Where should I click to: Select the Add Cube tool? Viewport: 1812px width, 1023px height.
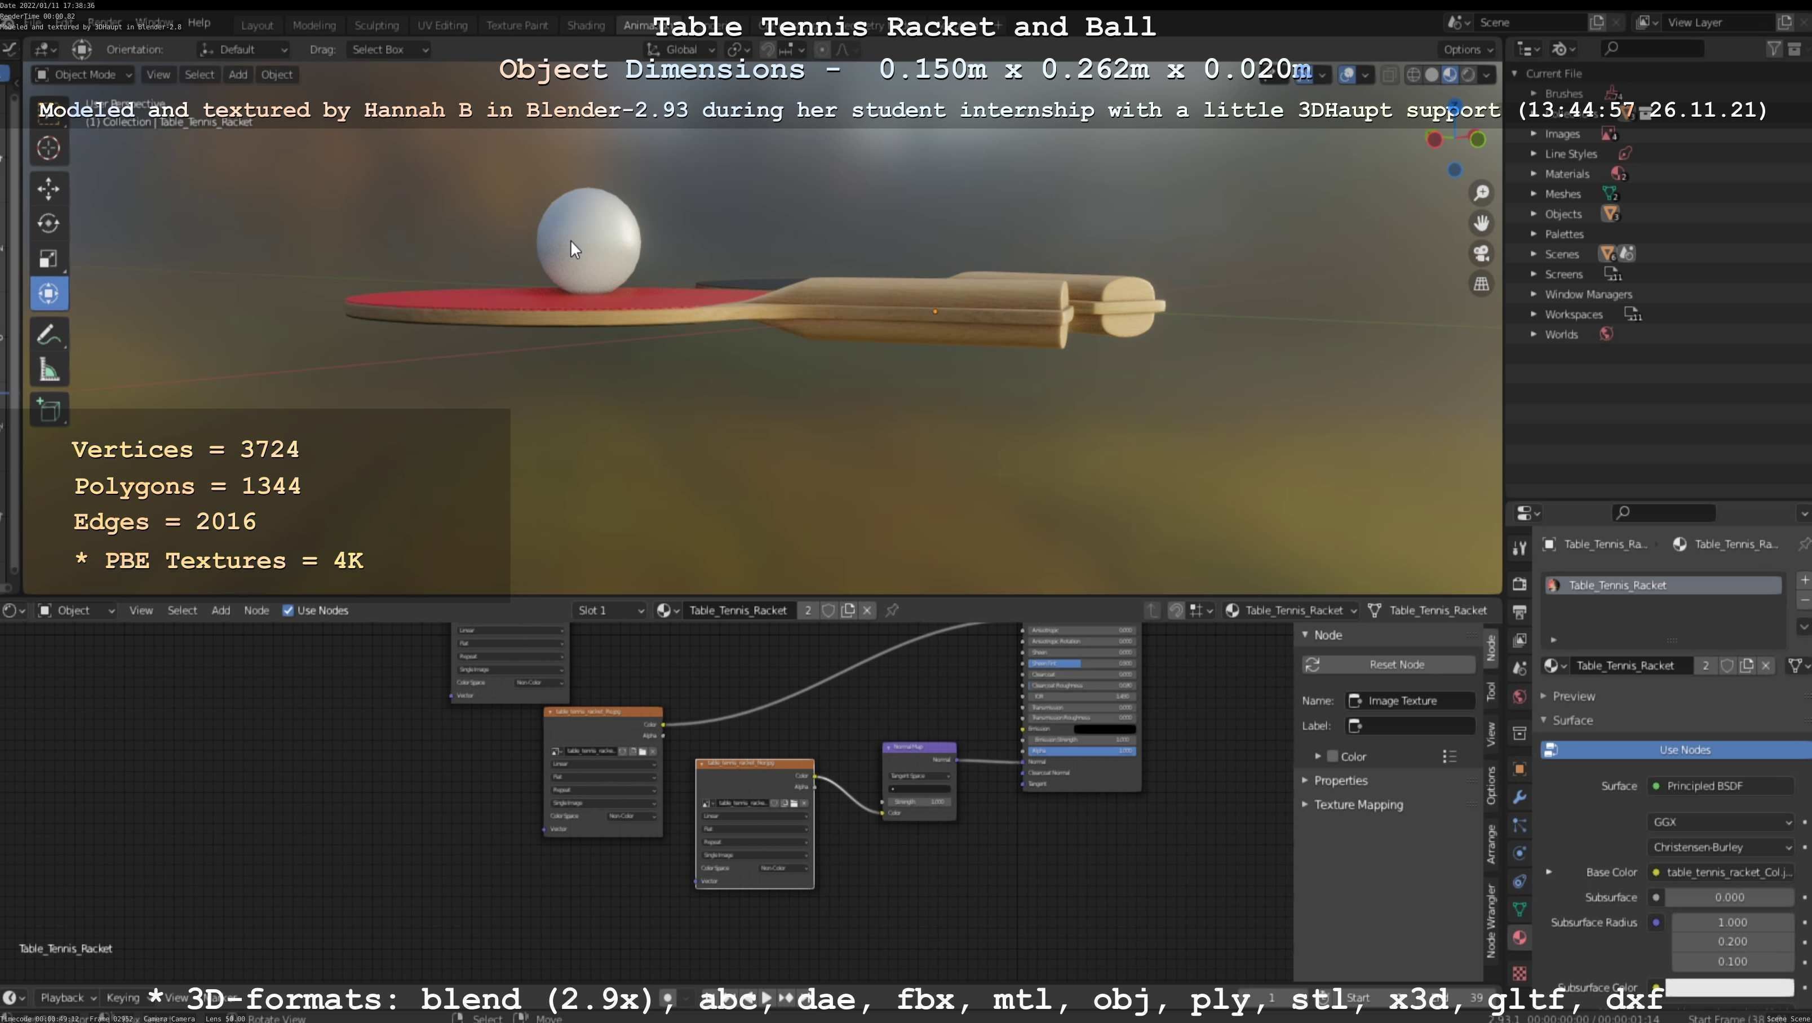(48, 410)
